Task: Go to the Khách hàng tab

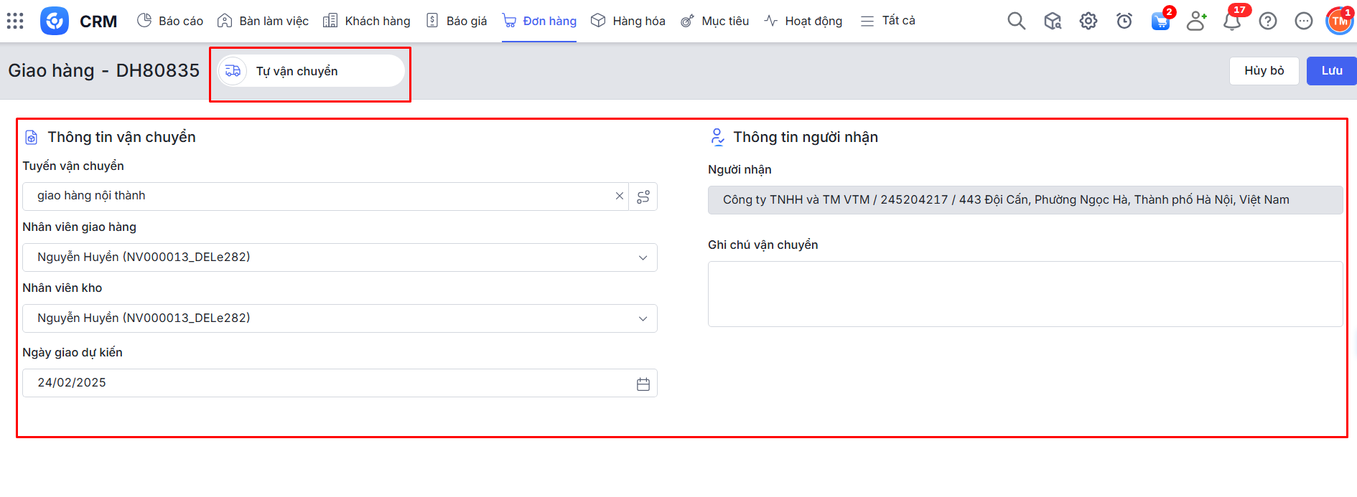Action: pos(367,21)
